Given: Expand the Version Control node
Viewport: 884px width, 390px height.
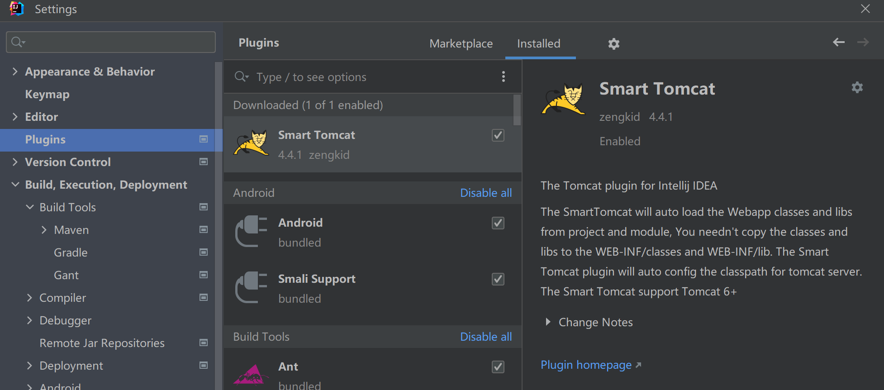Looking at the screenshot, I should click(15, 162).
